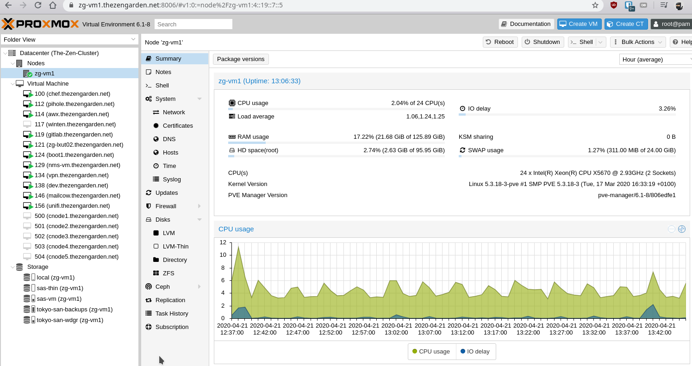Click the Create VM button
Screen dimensions: 692x366
(579, 24)
